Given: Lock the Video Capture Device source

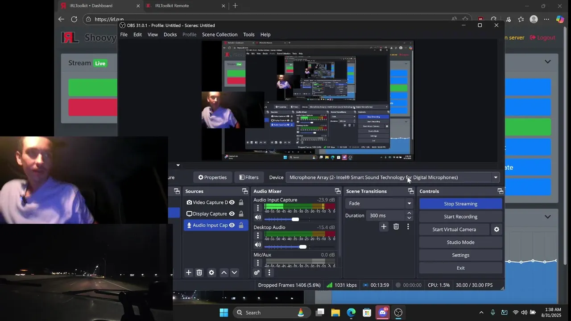Looking at the screenshot, I should coord(241,202).
